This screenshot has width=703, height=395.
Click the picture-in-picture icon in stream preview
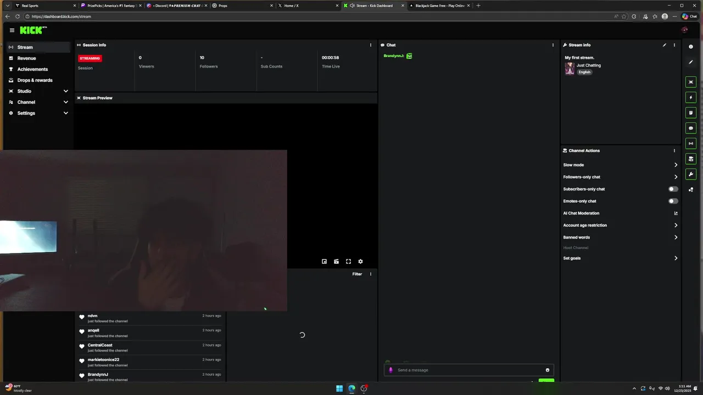tap(324, 262)
